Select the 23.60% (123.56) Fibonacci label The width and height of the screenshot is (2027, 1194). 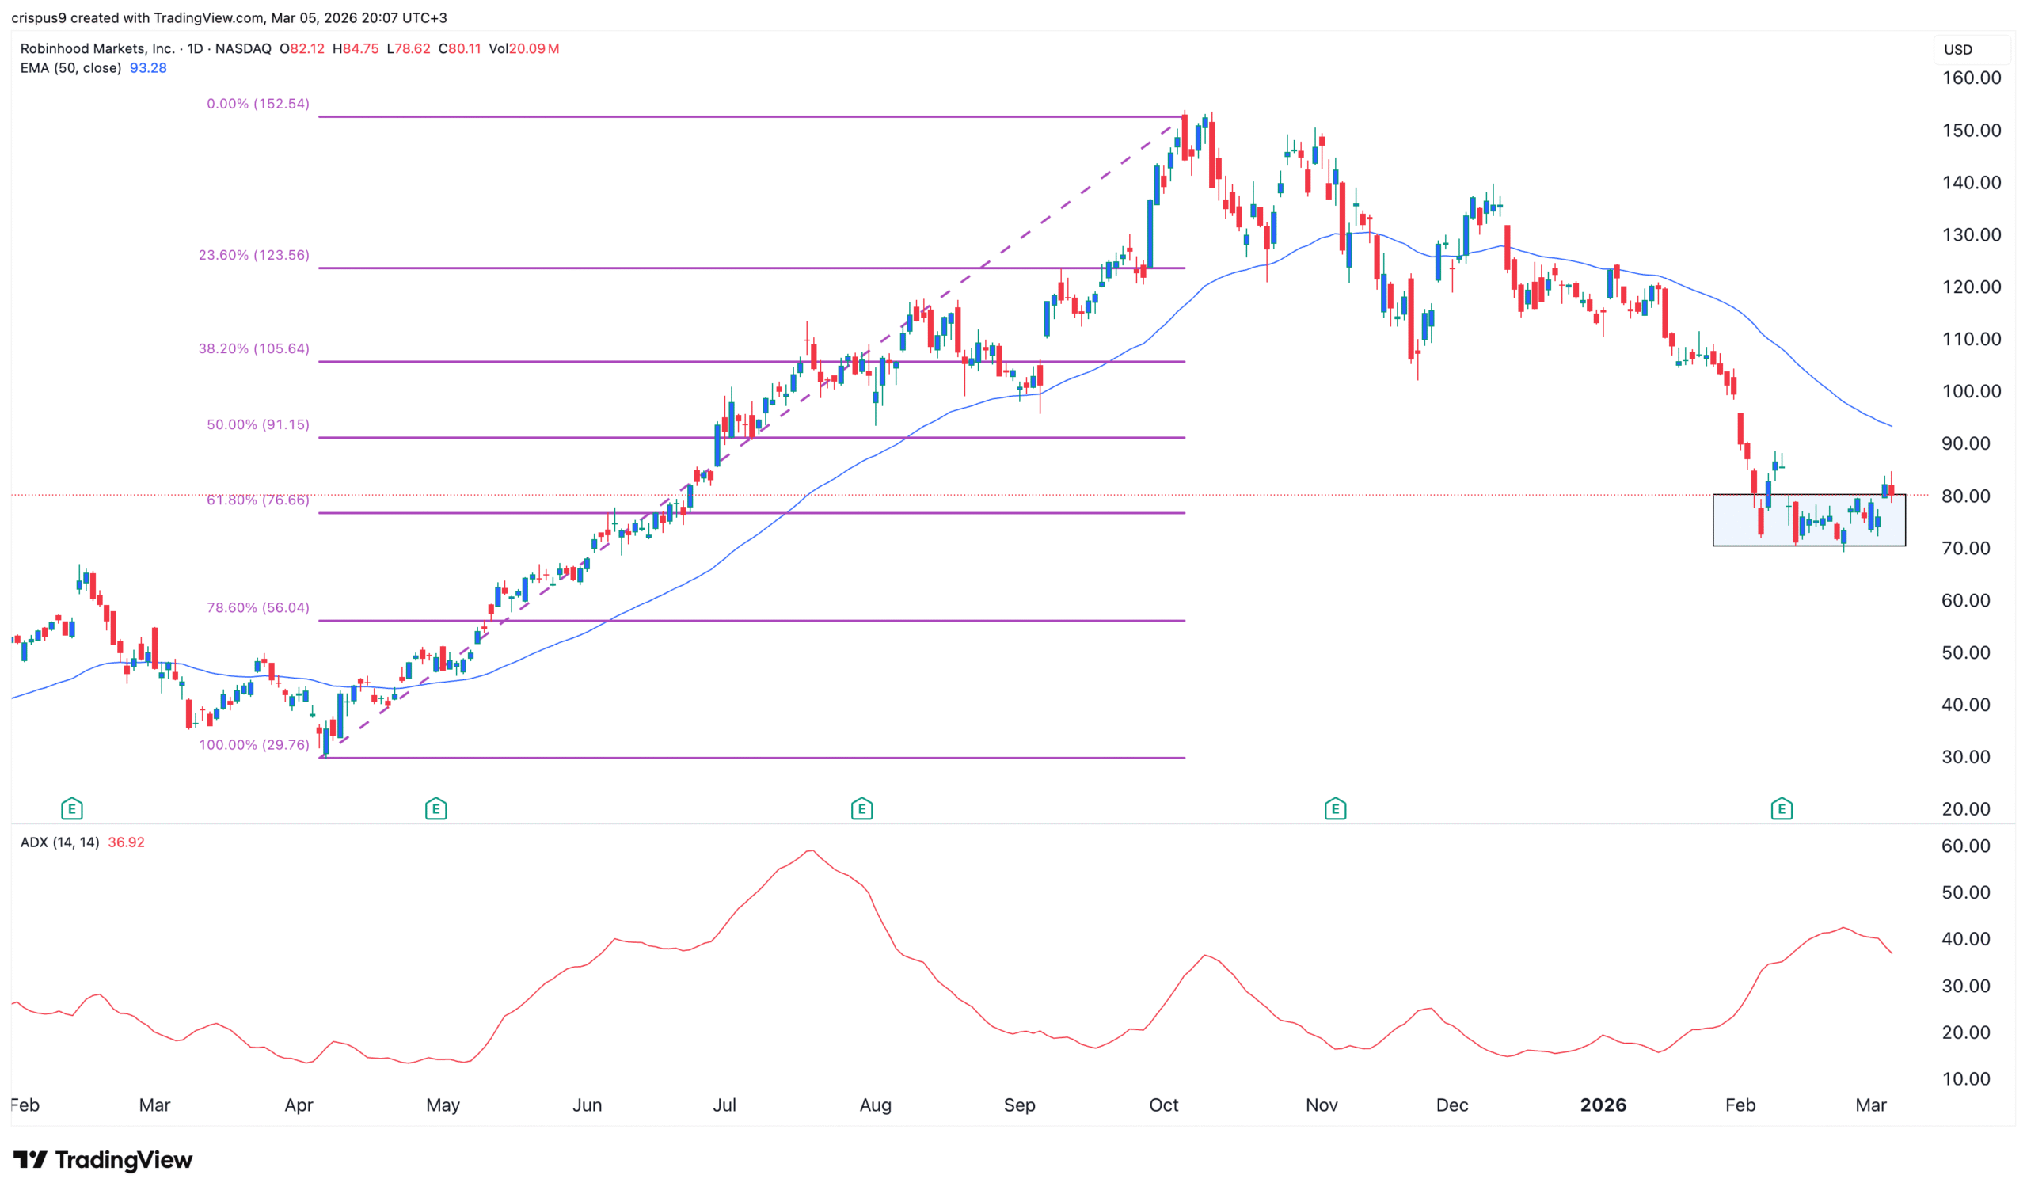253,255
